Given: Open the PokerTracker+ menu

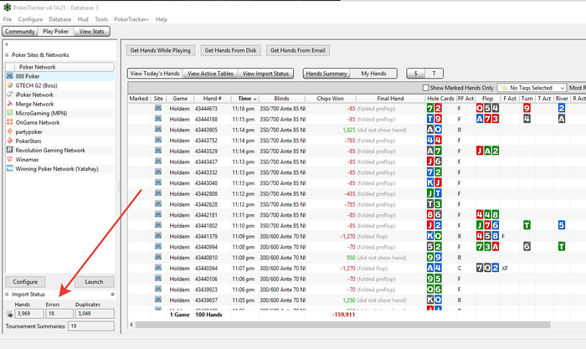Looking at the screenshot, I should coord(131,19).
